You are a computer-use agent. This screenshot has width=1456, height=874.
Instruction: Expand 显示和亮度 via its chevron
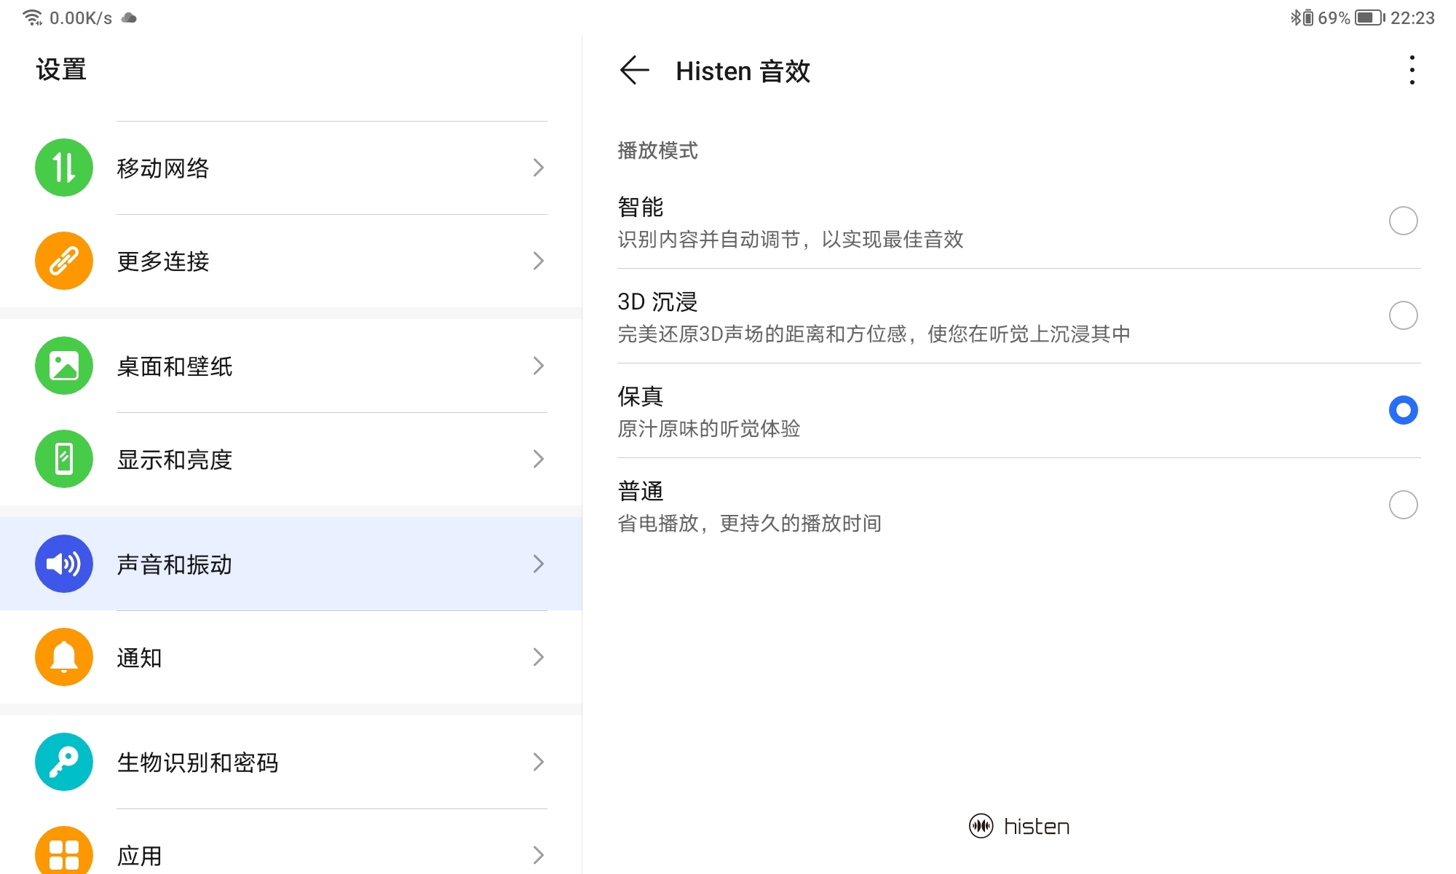pos(538,459)
